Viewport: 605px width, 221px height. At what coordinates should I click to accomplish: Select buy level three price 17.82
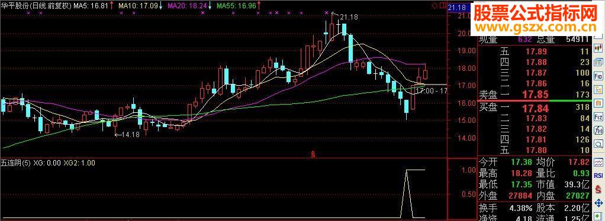pos(536,129)
